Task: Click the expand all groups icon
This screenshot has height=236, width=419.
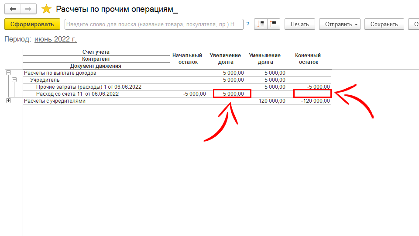Action: 261,24
